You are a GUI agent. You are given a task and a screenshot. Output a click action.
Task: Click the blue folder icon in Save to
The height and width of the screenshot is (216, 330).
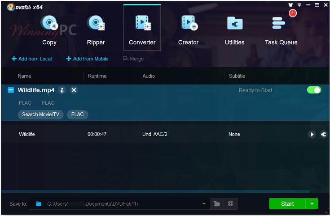tap(39, 204)
